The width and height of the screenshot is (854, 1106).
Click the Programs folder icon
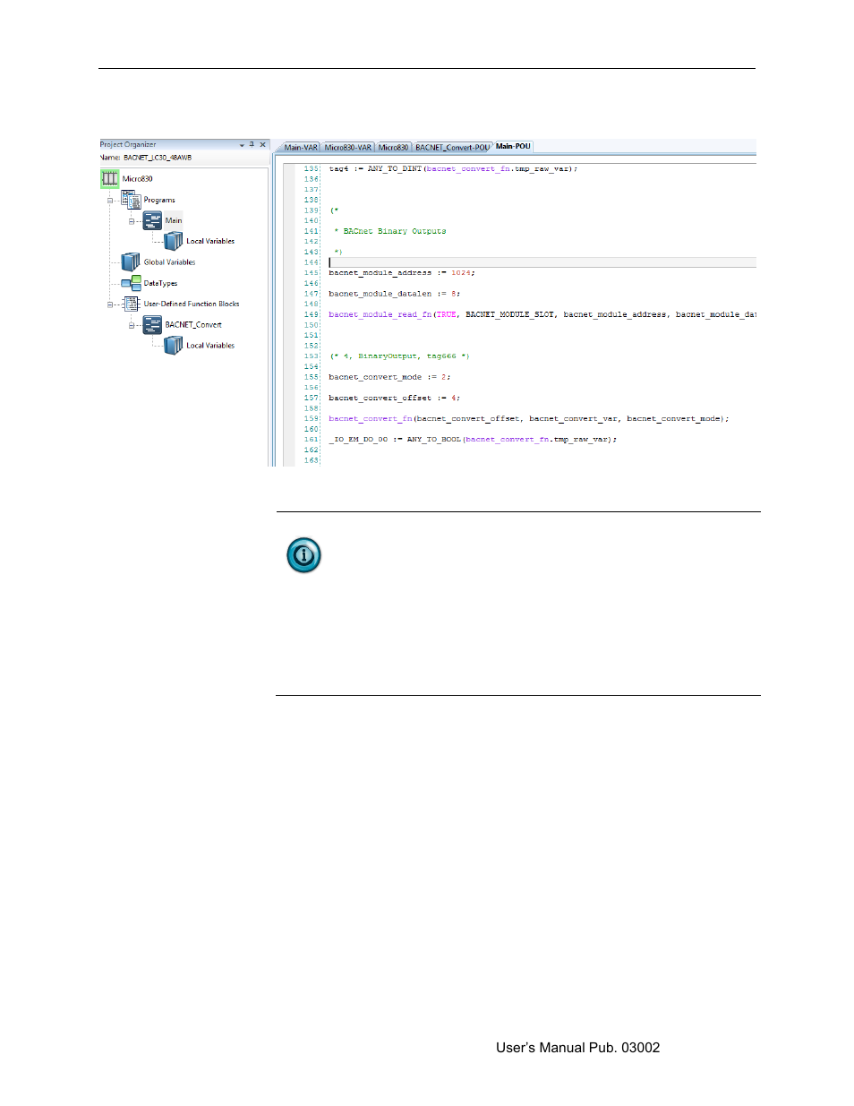click(x=132, y=200)
